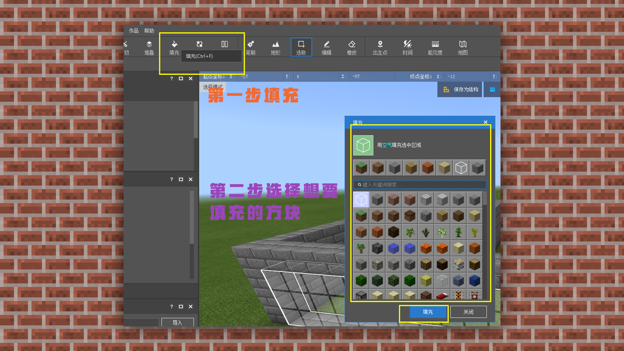Click the start coordinate X field
Screen dimensions: 624x351
click(260, 77)
